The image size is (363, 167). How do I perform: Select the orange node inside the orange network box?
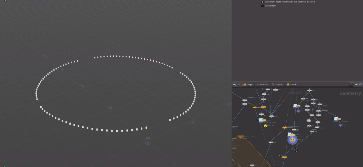point(240,137)
